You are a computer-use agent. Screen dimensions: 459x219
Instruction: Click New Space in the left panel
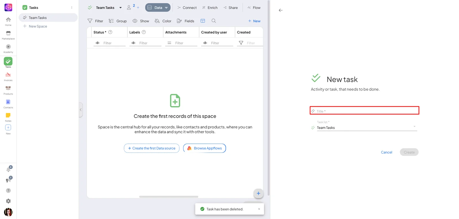(35, 26)
